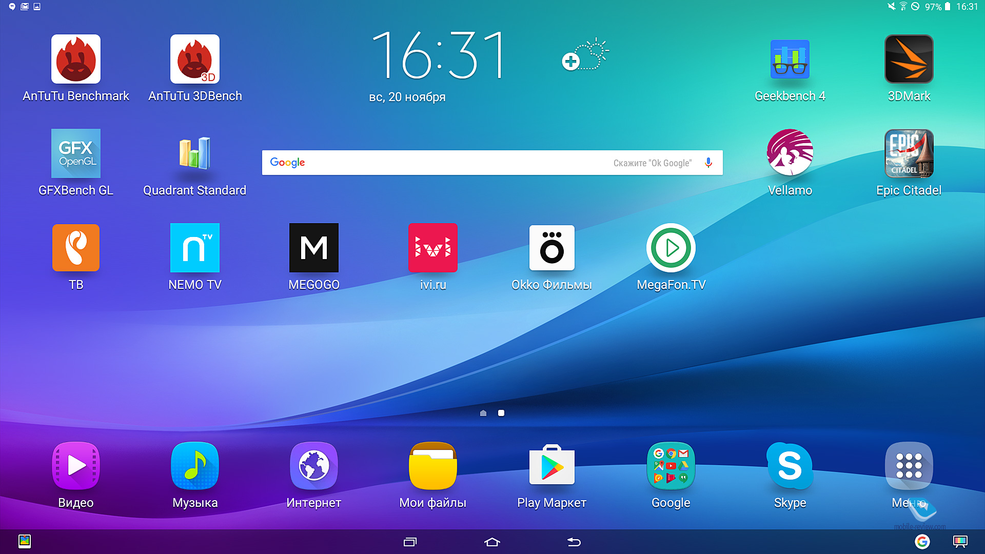985x554 pixels.
Task: Tap the Wi-Fi status icon
Action: (903, 7)
